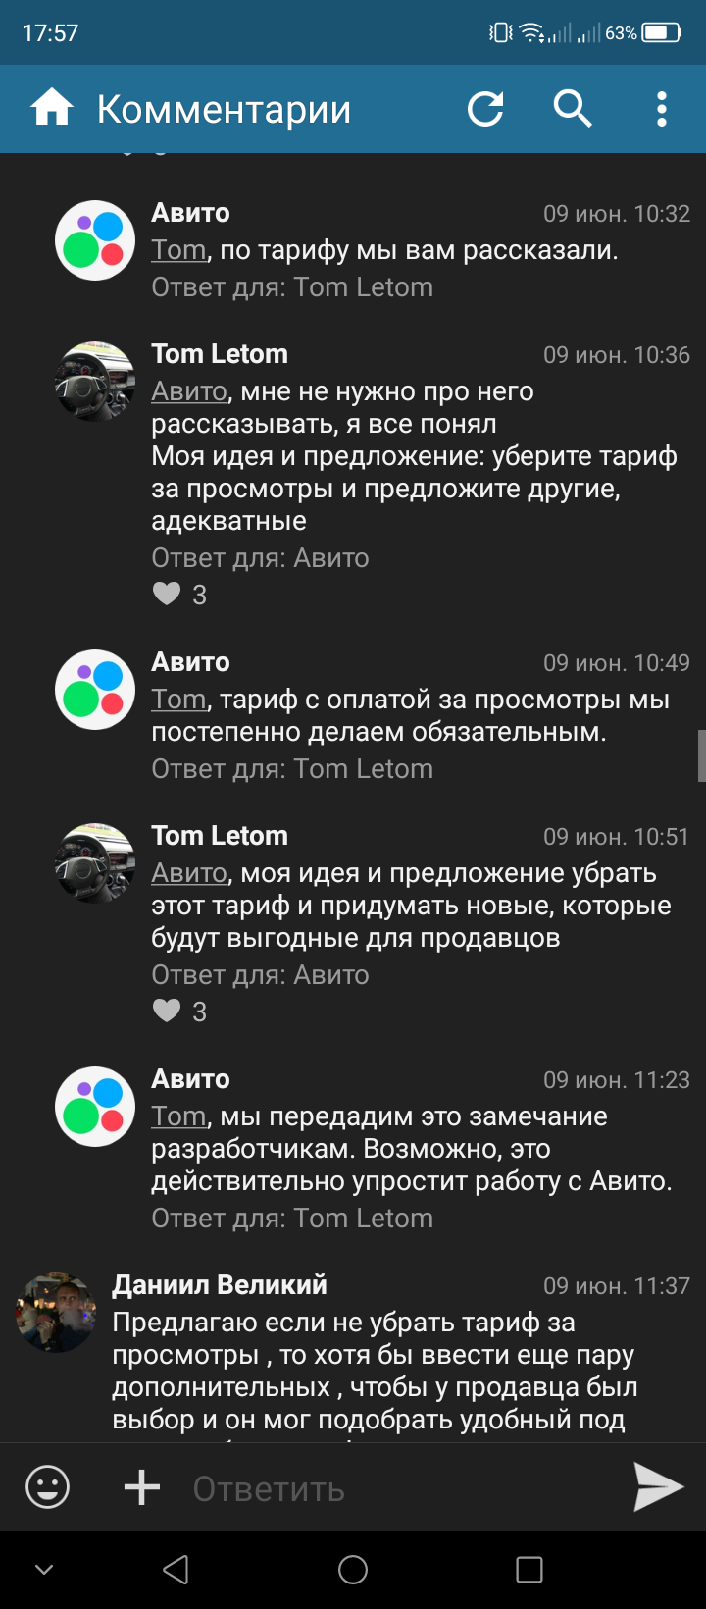Screen dimensions: 706x1609
Task: Tap the Tom mention in 10:49 reply
Action: 178,700
